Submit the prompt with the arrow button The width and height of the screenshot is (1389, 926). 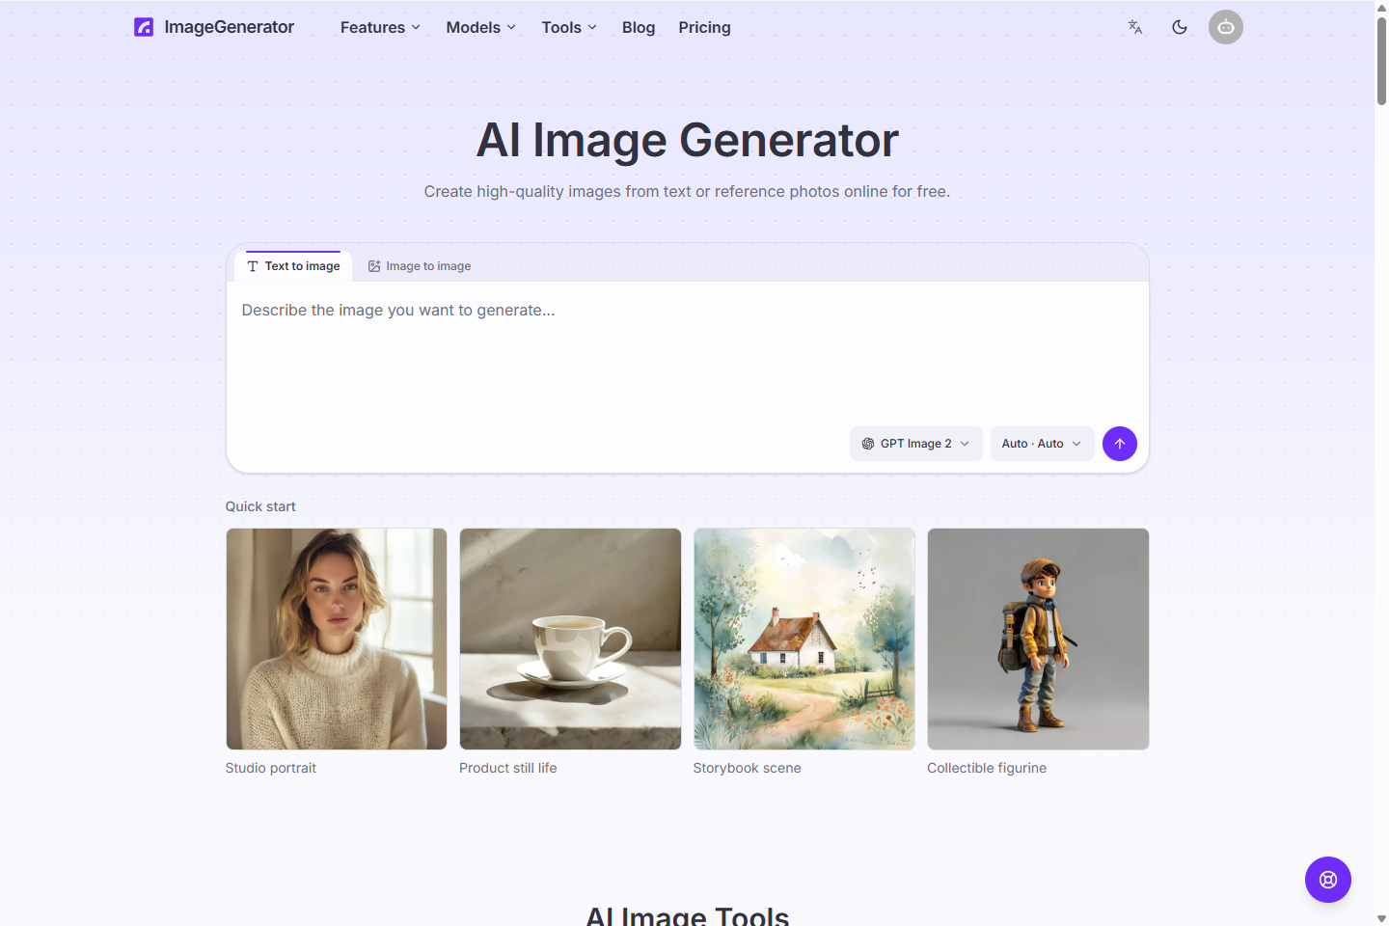[1120, 444]
